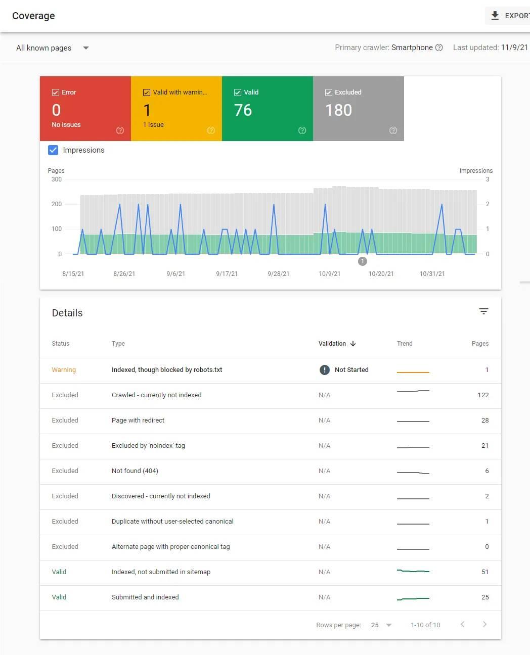
Task: Click the 1-10 of 10 pagination text
Action: [x=425, y=625]
